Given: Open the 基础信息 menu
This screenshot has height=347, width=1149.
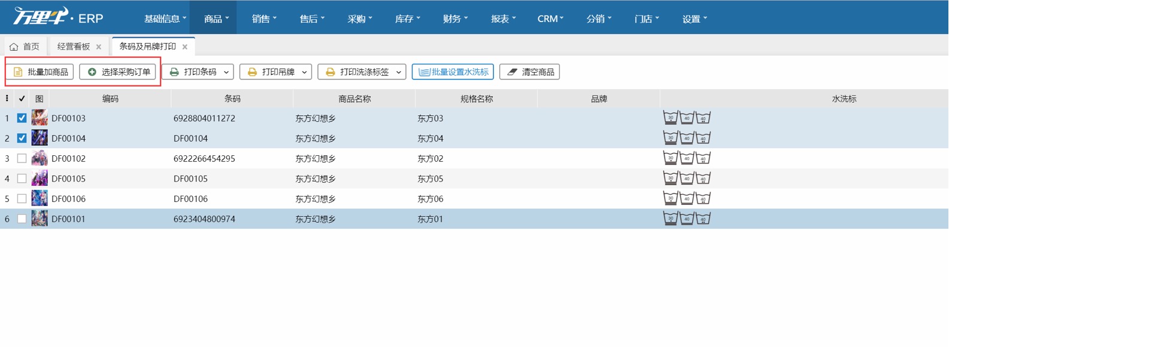Looking at the screenshot, I should coord(165,19).
